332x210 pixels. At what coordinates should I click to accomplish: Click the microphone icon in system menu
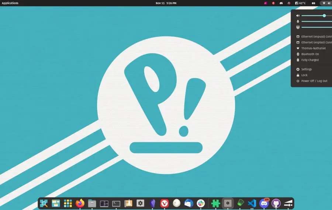tap(298, 21)
